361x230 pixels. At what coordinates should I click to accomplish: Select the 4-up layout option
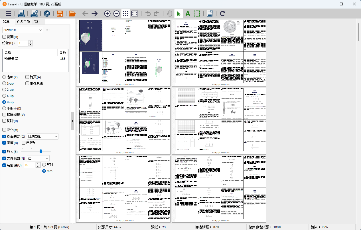click(4, 96)
